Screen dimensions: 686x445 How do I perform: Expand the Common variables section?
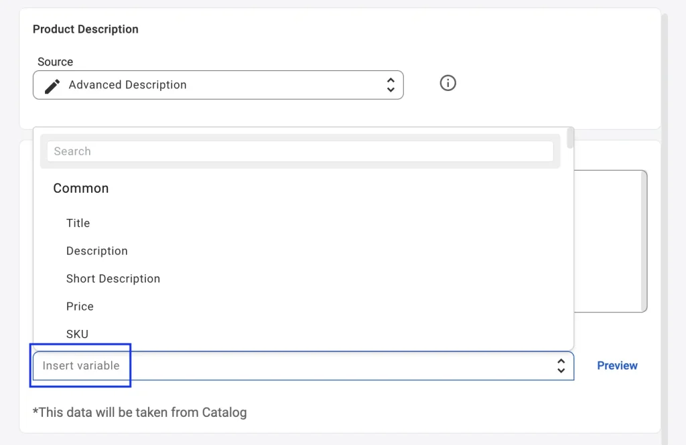click(x=80, y=188)
